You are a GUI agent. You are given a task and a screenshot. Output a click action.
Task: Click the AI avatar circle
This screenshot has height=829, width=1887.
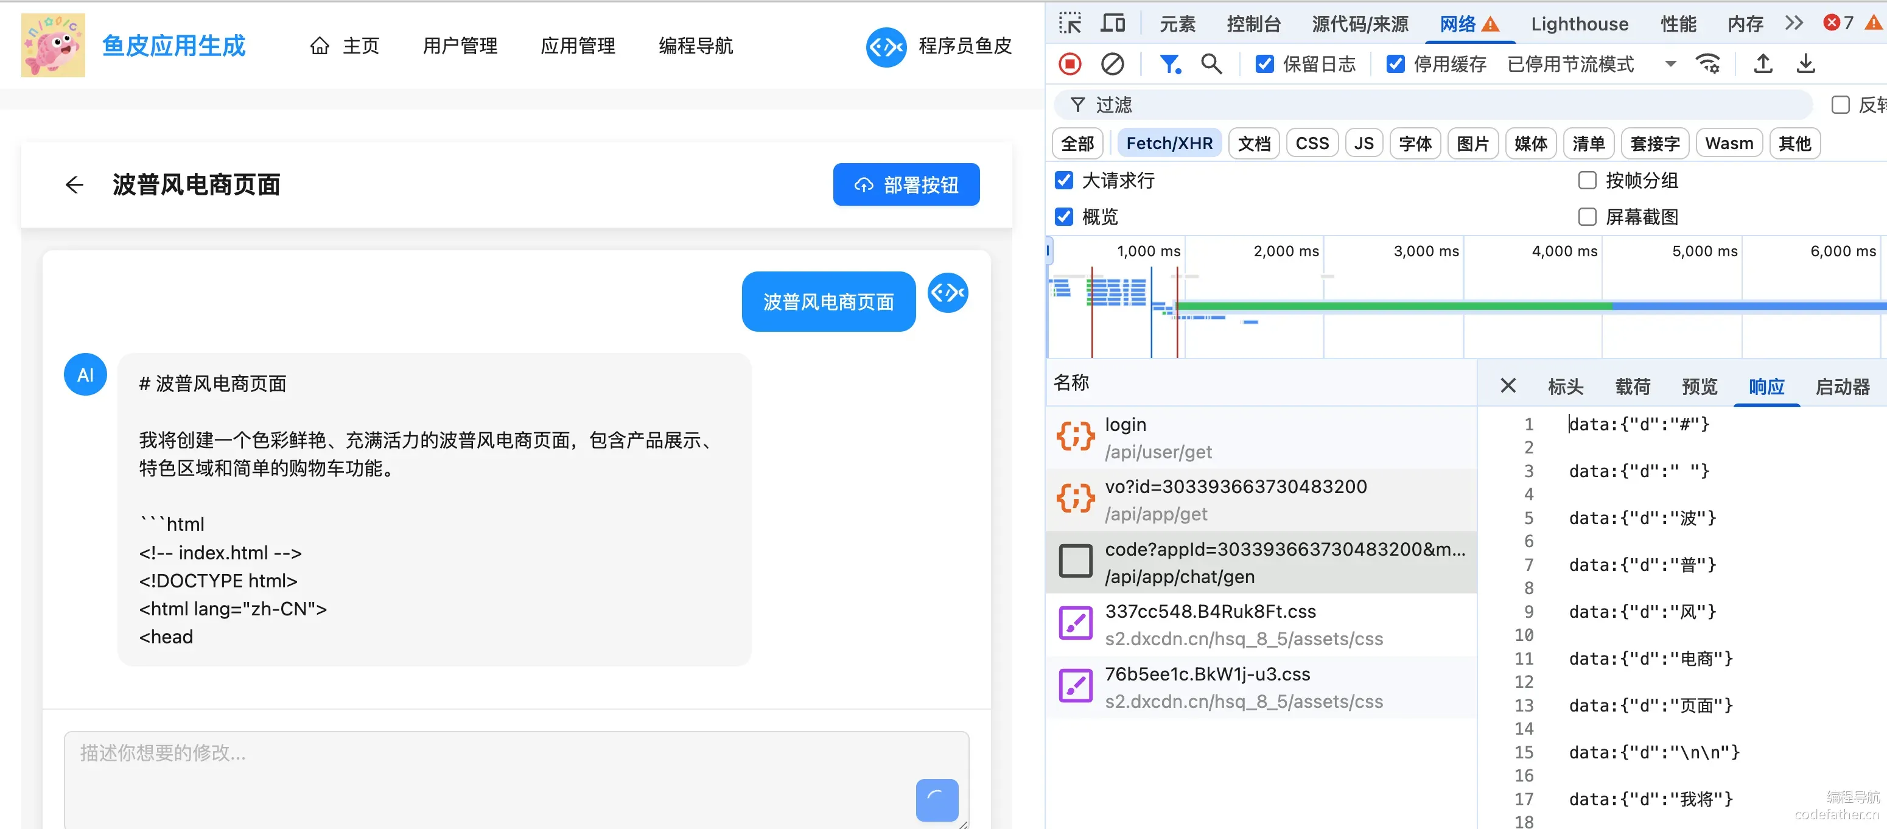[86, 375]
